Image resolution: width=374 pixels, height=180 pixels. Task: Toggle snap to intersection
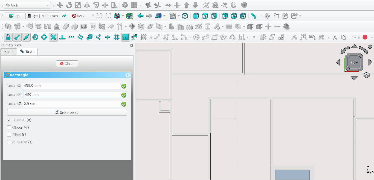(53, 37)
